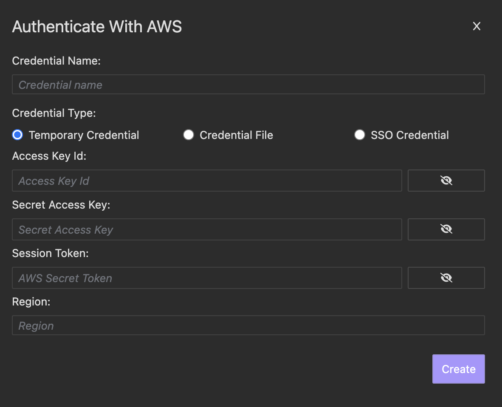Select the Temporary Credential radio button
Viewport: 502px width, 407px height.
pyautogui.click(x=17, y=135)
